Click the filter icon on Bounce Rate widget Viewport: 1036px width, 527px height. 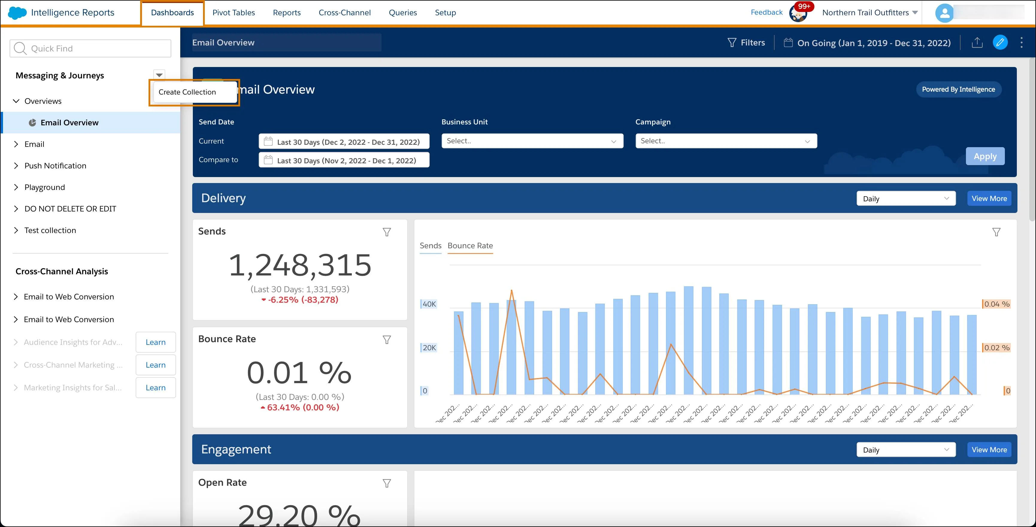(x=387, y=339)
